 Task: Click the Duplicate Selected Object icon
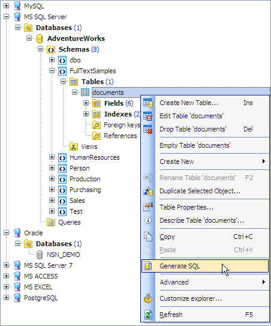tap(148, 192)
